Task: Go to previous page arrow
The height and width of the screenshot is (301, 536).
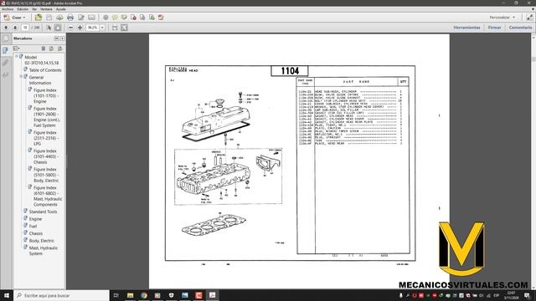Action: [x=6, y=28]
